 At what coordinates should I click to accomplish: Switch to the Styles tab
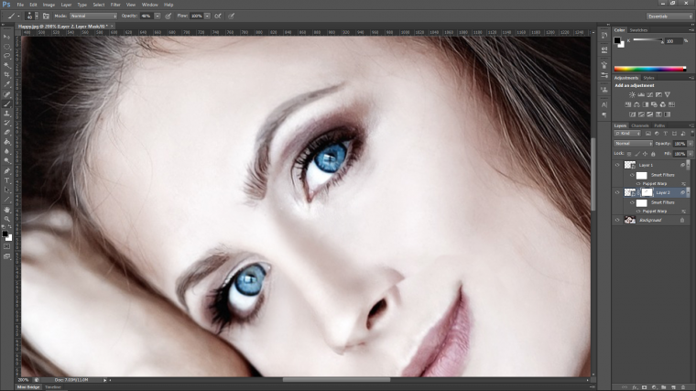click(x=648, y=78)
